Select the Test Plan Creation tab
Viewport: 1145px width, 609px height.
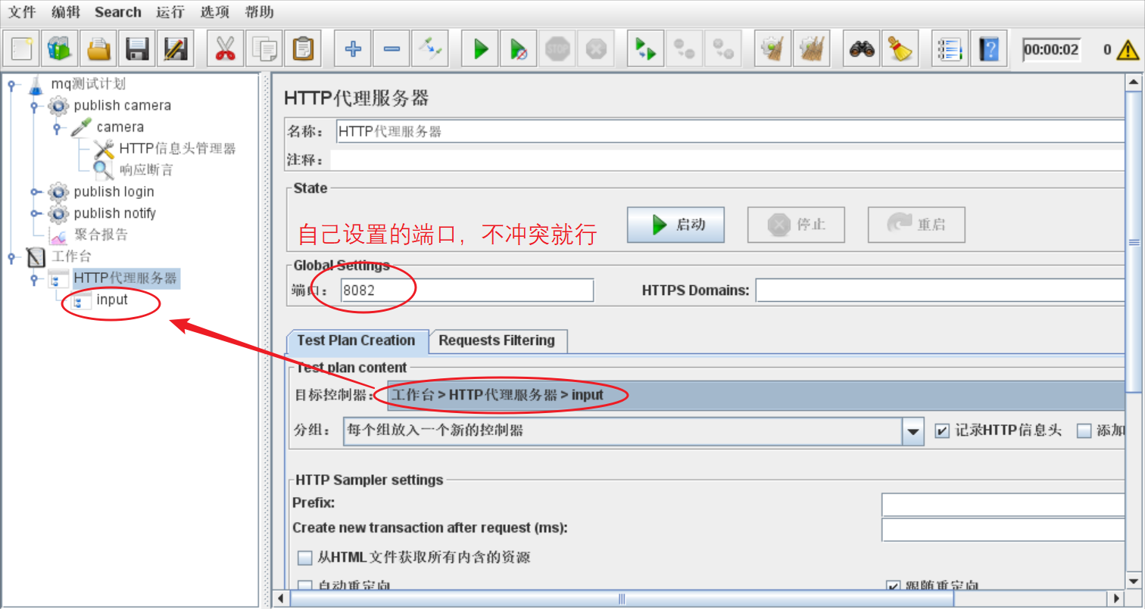(x=356, y=340)
